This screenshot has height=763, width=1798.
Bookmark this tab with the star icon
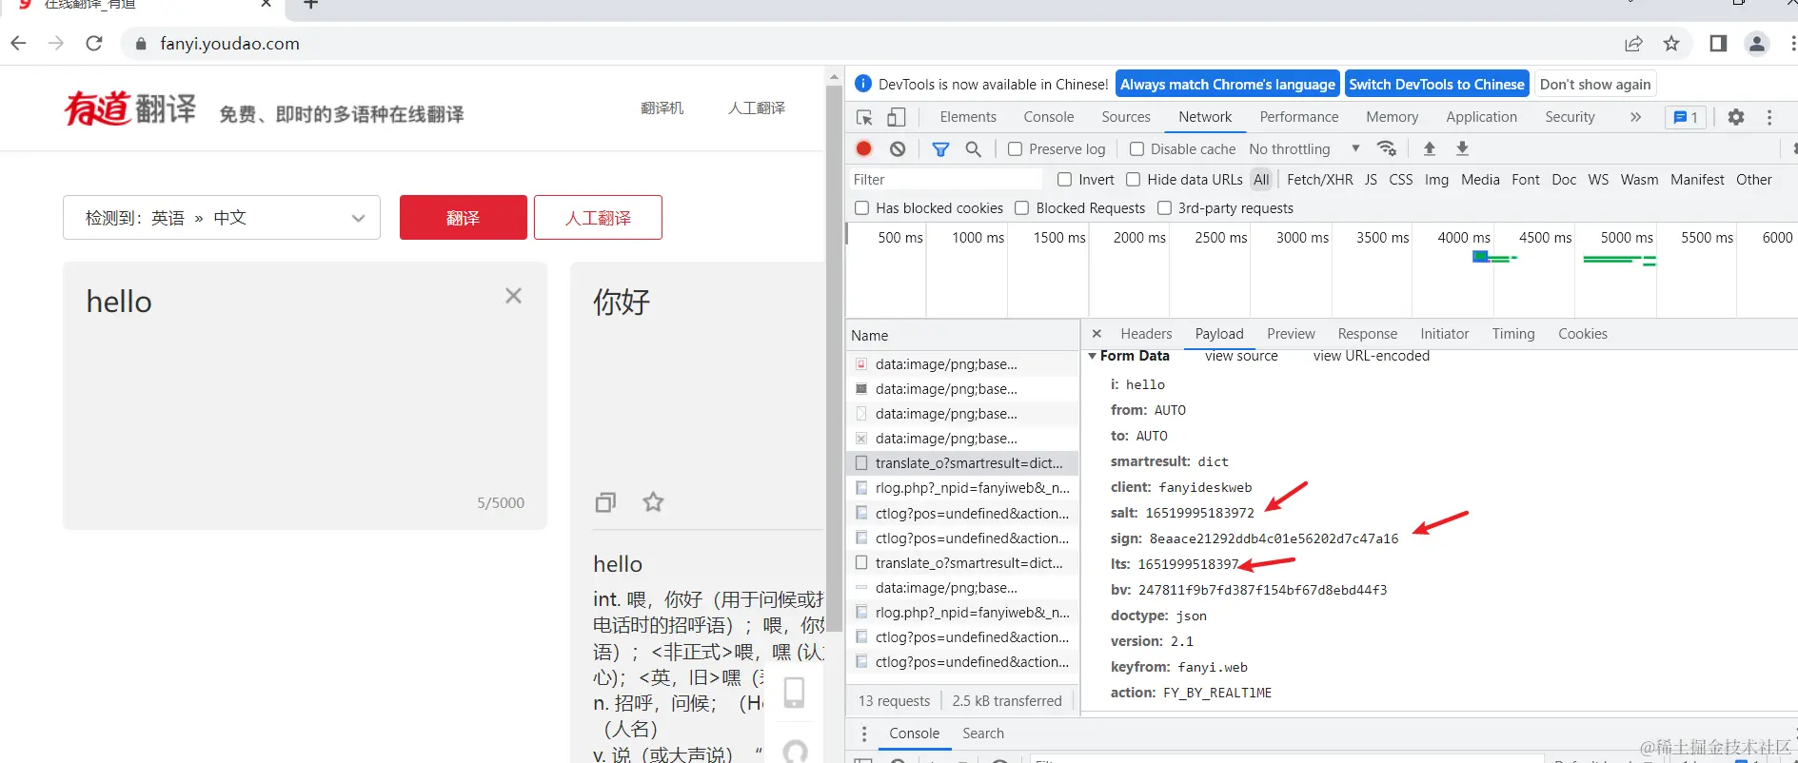coord(1671,43)
